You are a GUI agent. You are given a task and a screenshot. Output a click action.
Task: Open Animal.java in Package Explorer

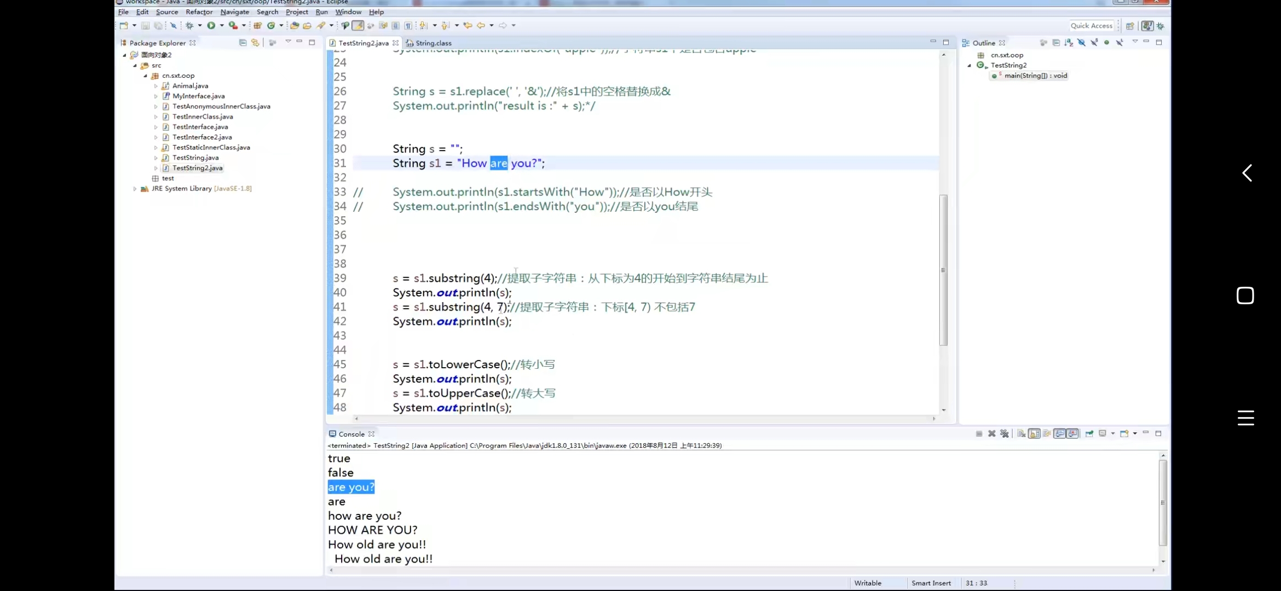click(x=190, y=86)
